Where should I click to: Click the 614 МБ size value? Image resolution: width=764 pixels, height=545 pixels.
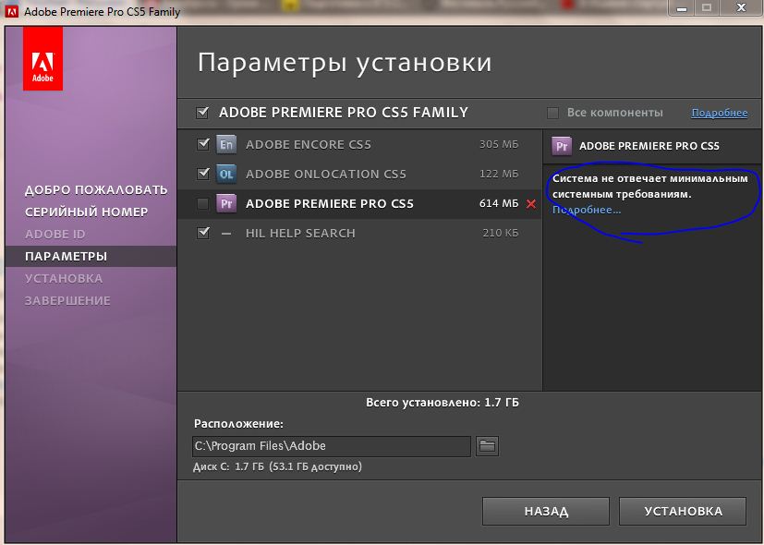pyautogui.click(x=499, y=203)
